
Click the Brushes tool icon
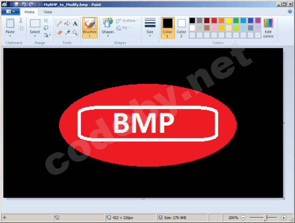(90, 23)
